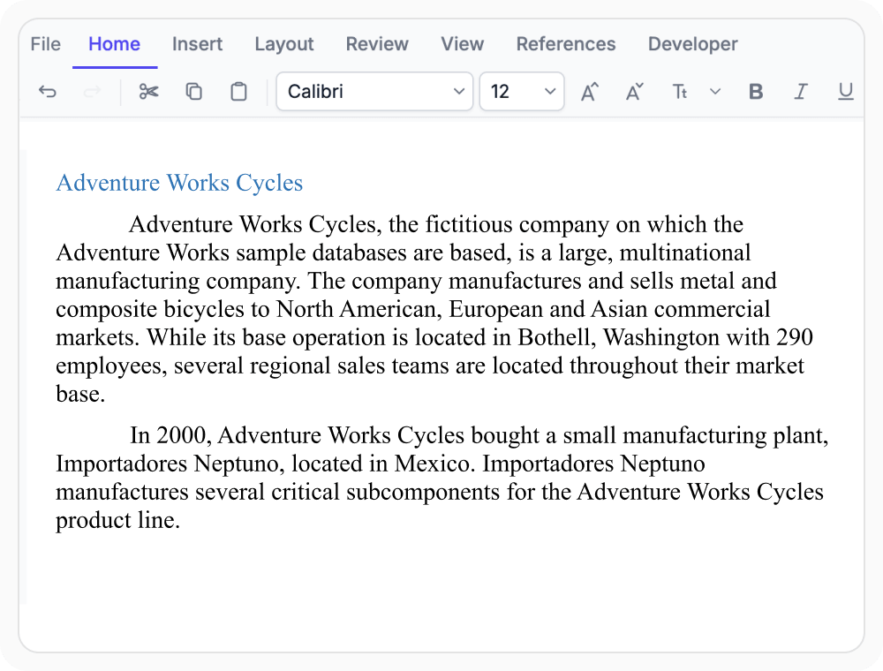883x671 pixels.
Task: Click the blue heading Adventure Works Cycles
Action: (x=179, y=183)
